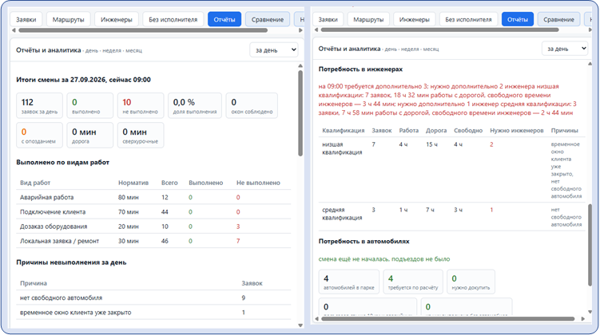Click 'Потребность в автомобилях' heading
Viewport: 600px width, 335px height.
(364, 241)
